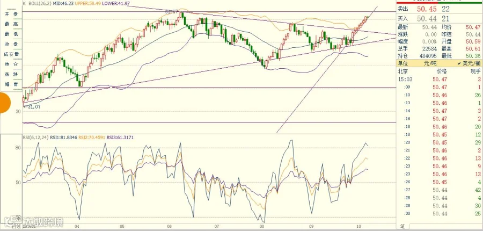Click the 价格 column header
The width and height of the screenshot is (483, 231).
(442, 71)
